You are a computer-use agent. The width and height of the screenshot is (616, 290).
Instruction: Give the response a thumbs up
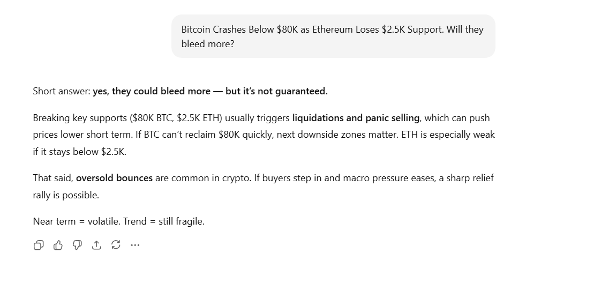[58, 245]
